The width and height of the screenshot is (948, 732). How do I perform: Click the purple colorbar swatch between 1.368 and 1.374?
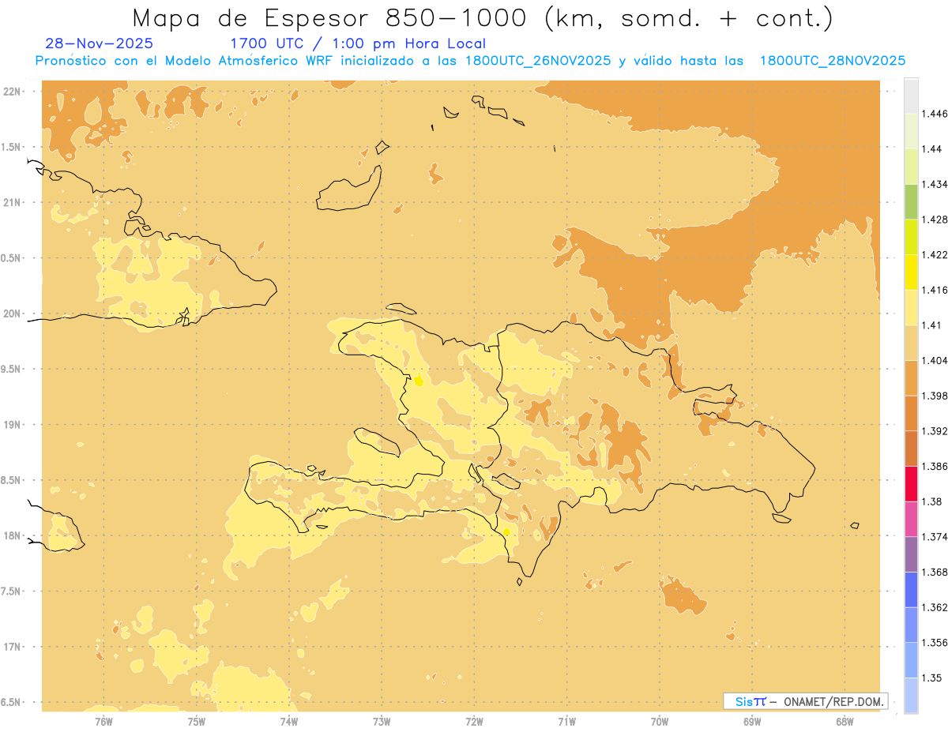coord(911,554)
